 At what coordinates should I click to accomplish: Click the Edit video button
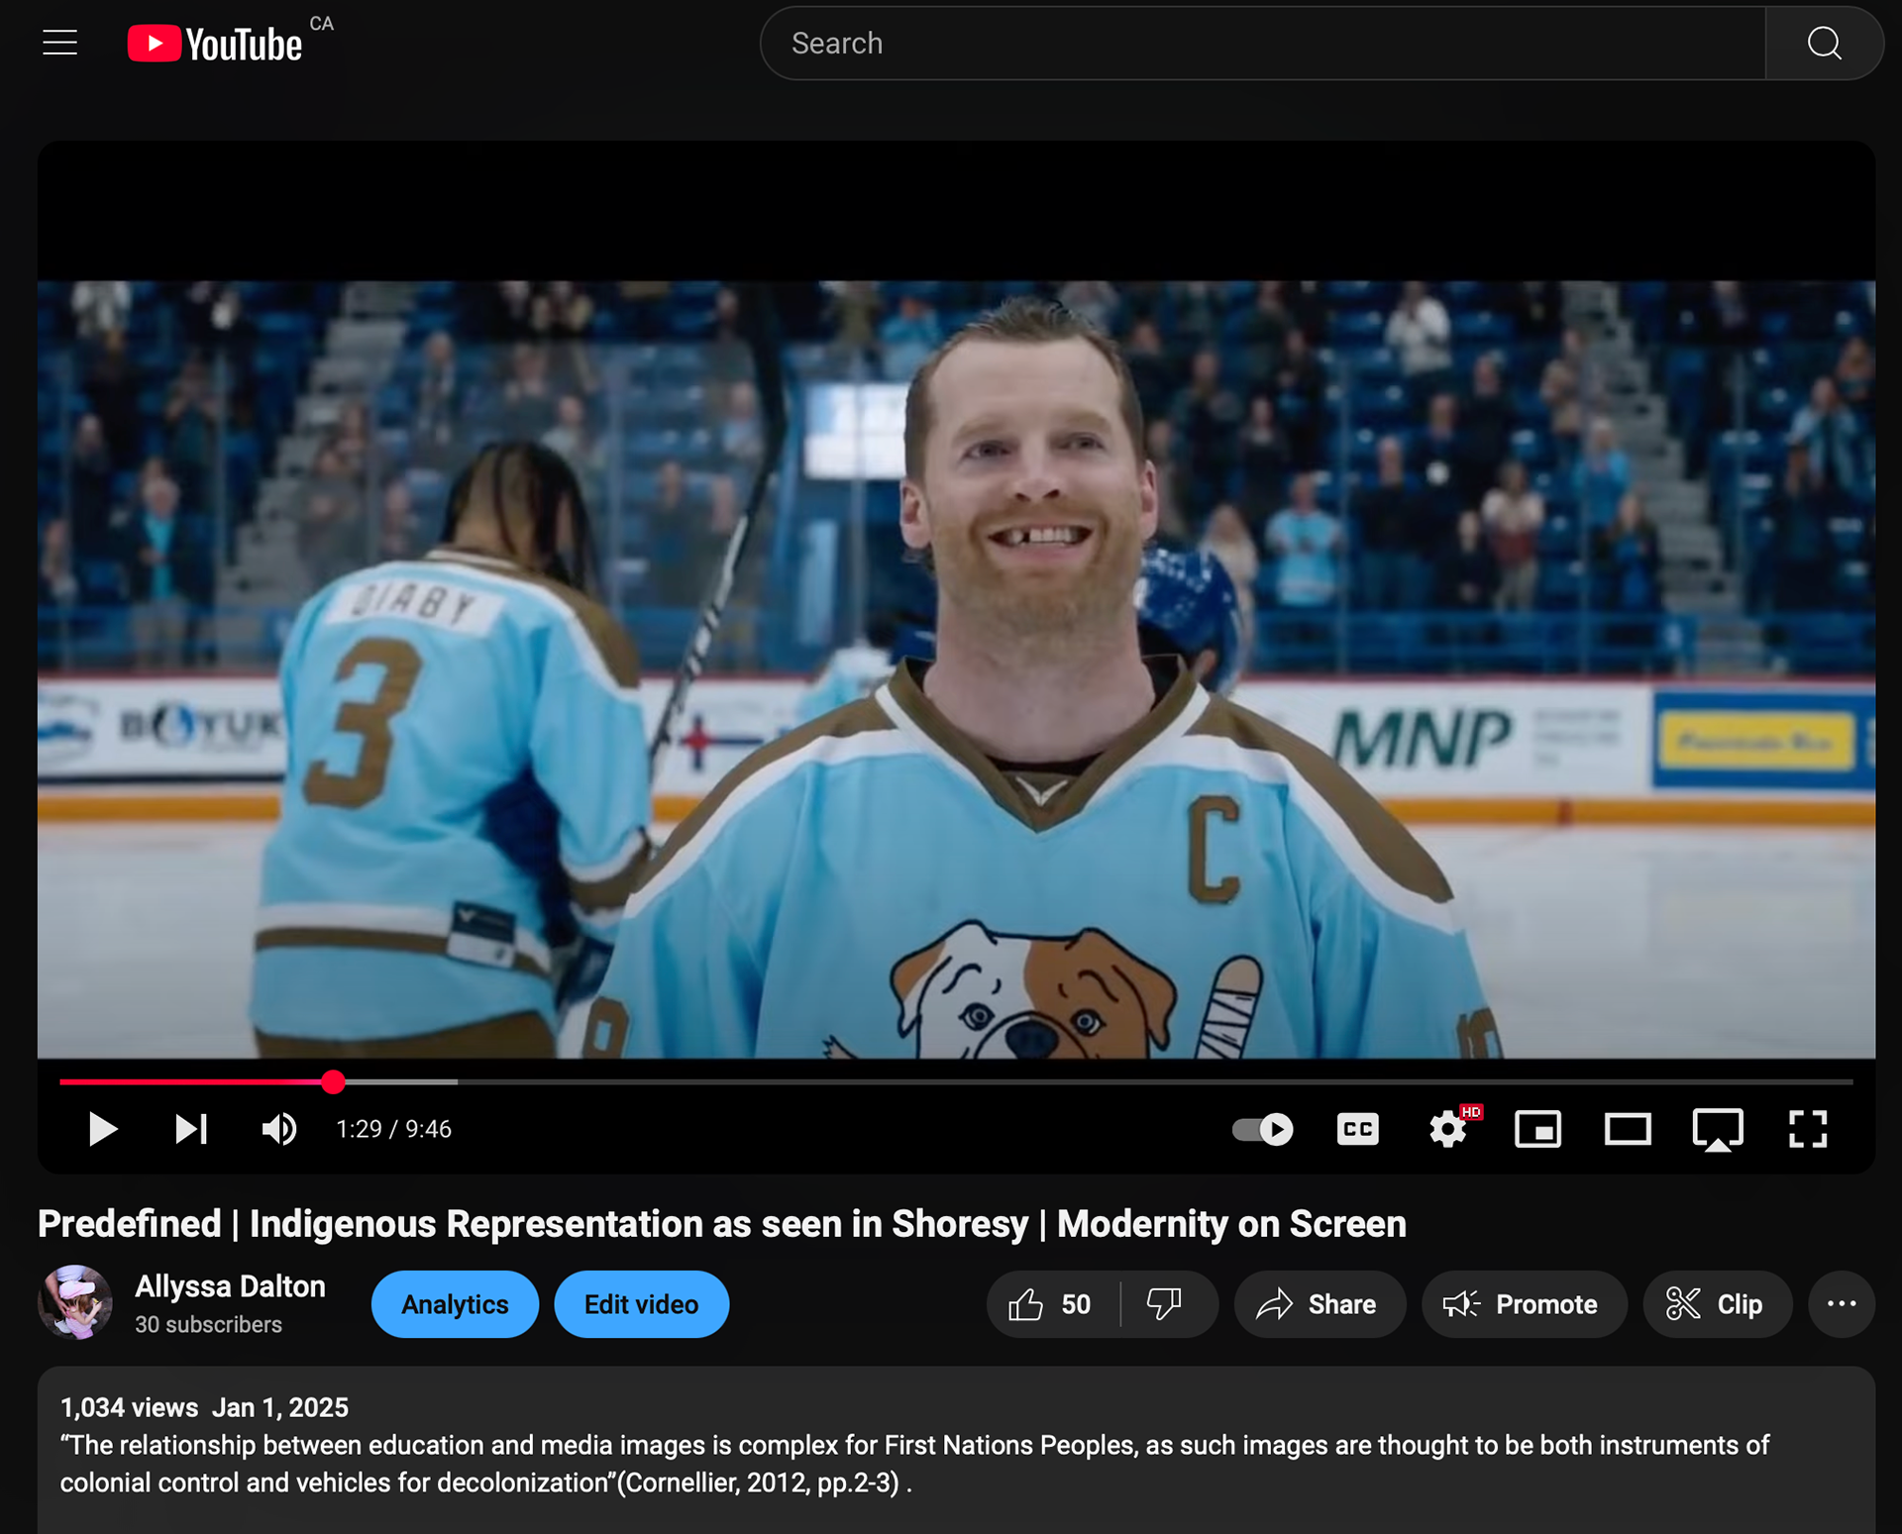tap(641, 1304)
